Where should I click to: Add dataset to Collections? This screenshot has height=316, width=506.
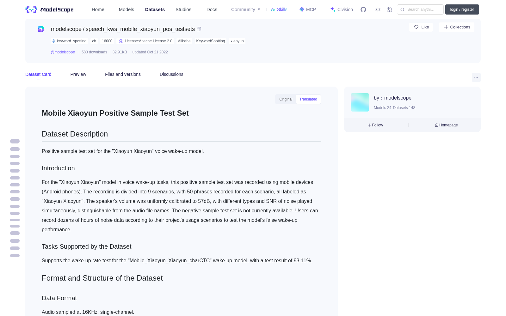[457, 27]
